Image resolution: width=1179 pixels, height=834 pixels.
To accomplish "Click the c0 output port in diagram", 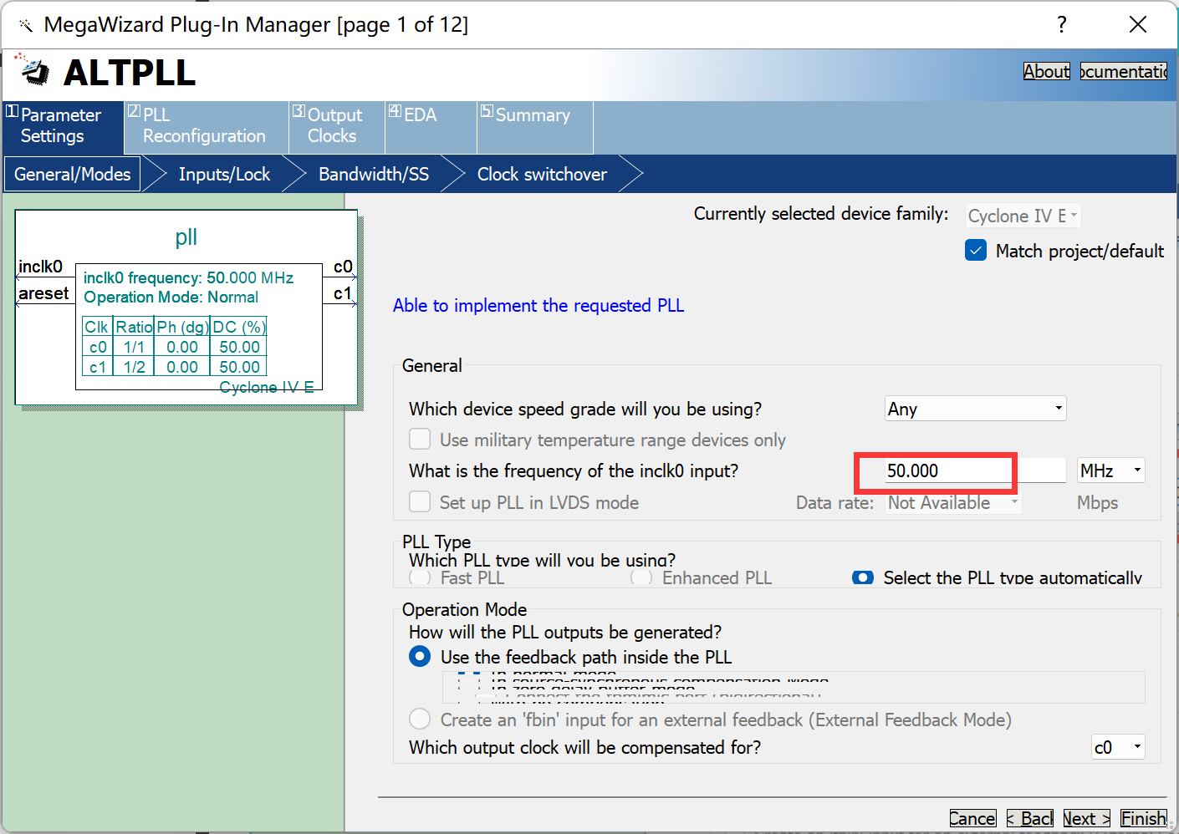I will [343, 267].
